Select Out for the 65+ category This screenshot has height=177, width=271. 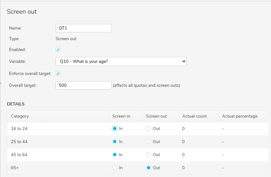[x=149, y=168]
